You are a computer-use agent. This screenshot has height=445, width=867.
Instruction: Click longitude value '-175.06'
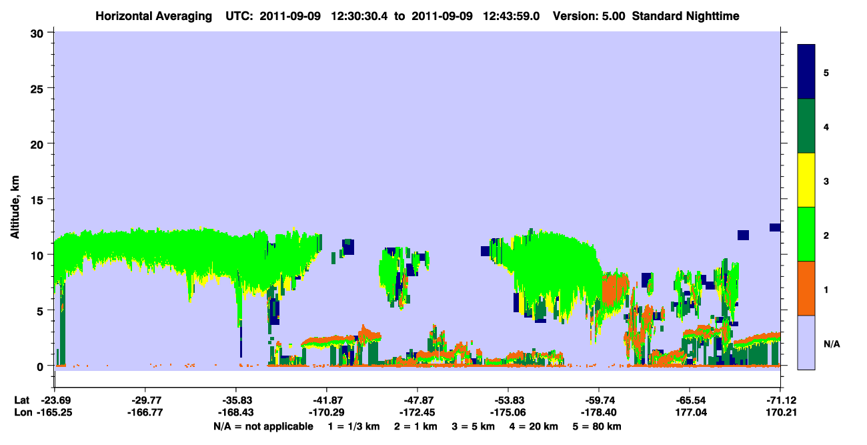point(508,412)
